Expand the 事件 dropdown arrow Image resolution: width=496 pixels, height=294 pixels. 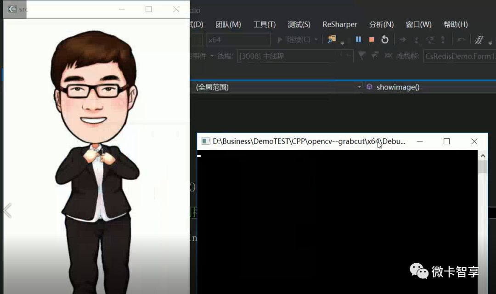(212, 56)
